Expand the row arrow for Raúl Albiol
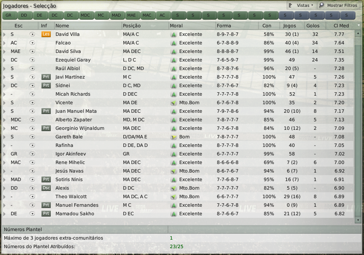Viewport: 364px width, 255px height. (4, 69)
